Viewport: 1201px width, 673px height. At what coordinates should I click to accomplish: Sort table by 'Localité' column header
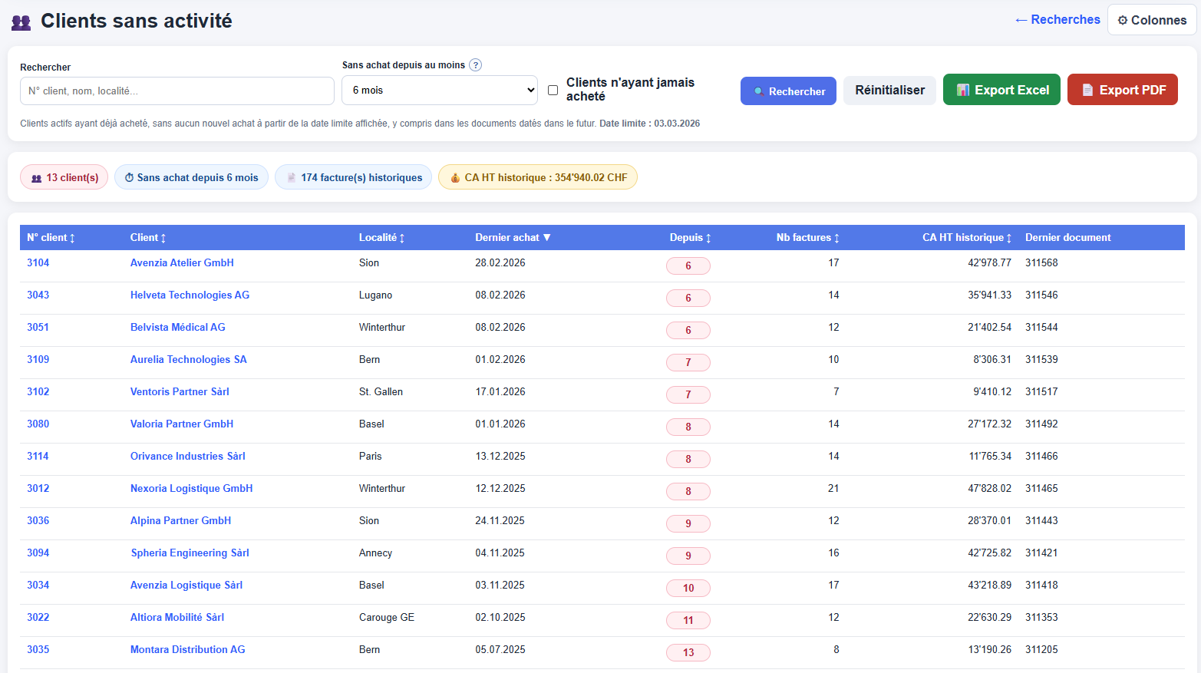click(x=381, y=238)
